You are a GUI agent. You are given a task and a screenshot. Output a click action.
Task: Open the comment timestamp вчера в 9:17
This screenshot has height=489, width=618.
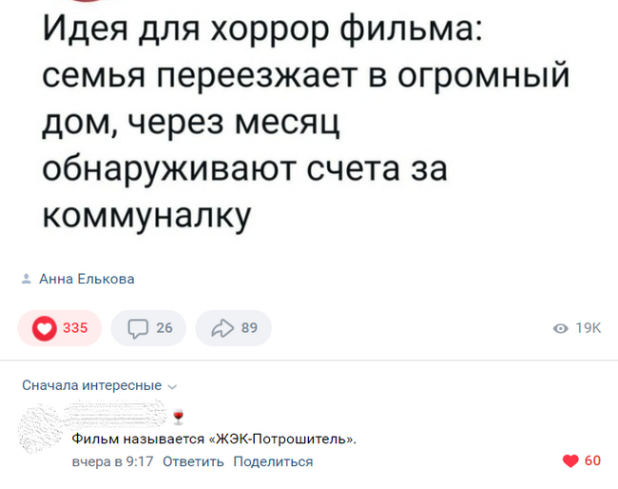point(113,461)
